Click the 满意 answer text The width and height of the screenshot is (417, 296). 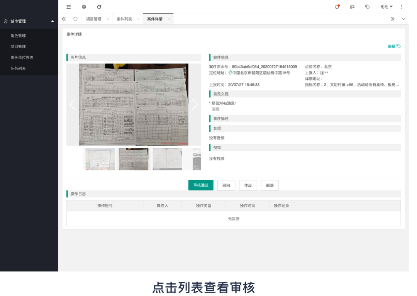(x=216, y=109)
